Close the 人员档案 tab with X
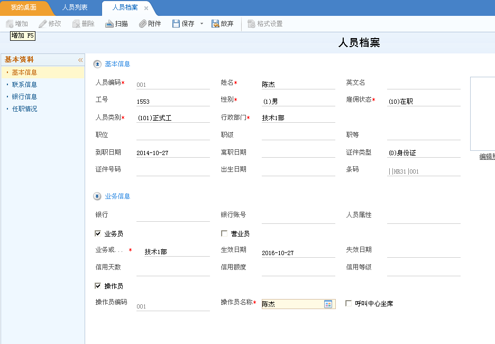The height and width of the screenshot is (344, 495). (146, 8)
